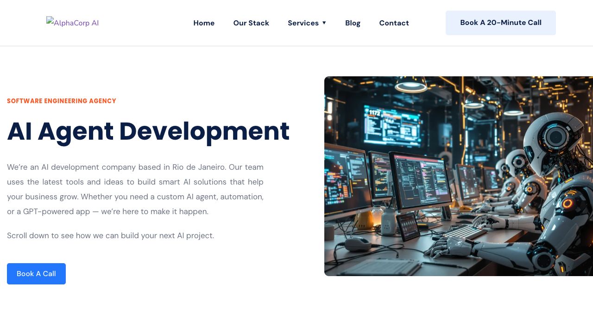Click the small tablet below the center monitor

click(x=408, y=226)
